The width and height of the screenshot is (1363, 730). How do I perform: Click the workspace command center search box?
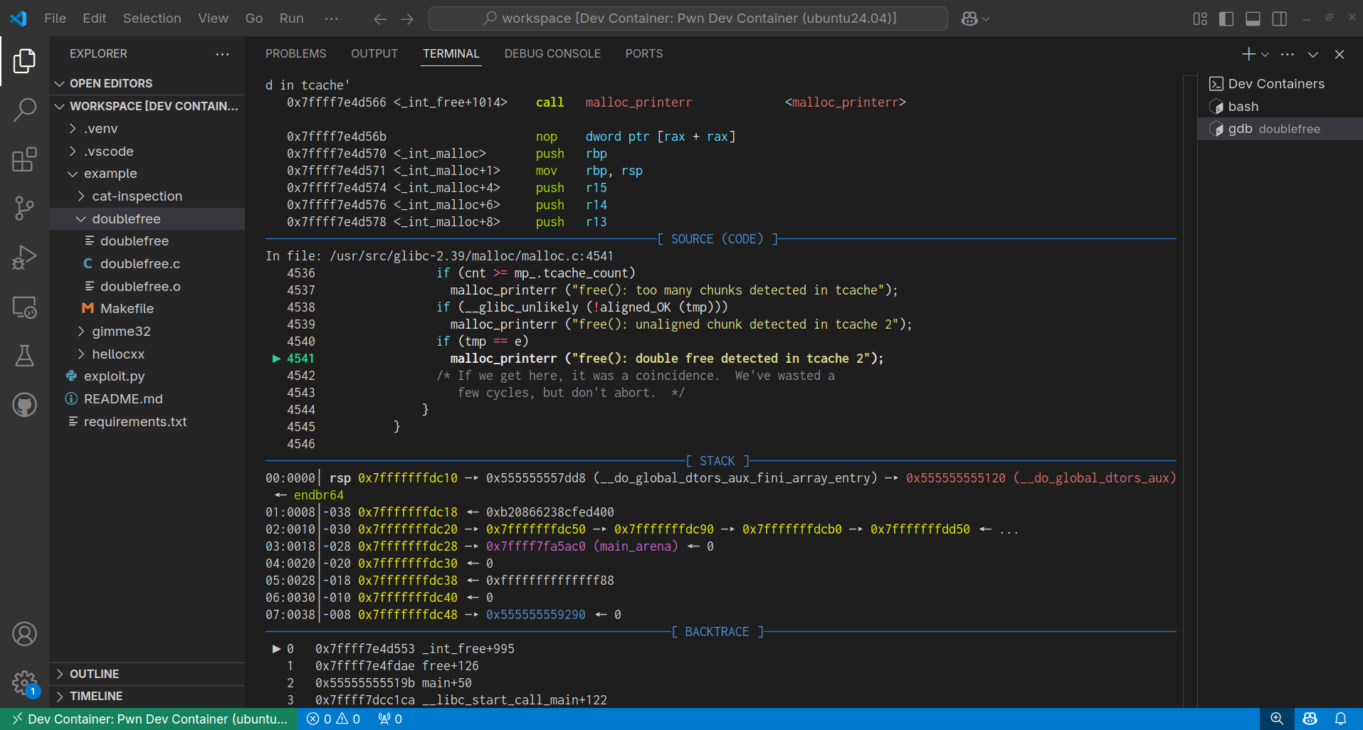(x=688, y=18)
